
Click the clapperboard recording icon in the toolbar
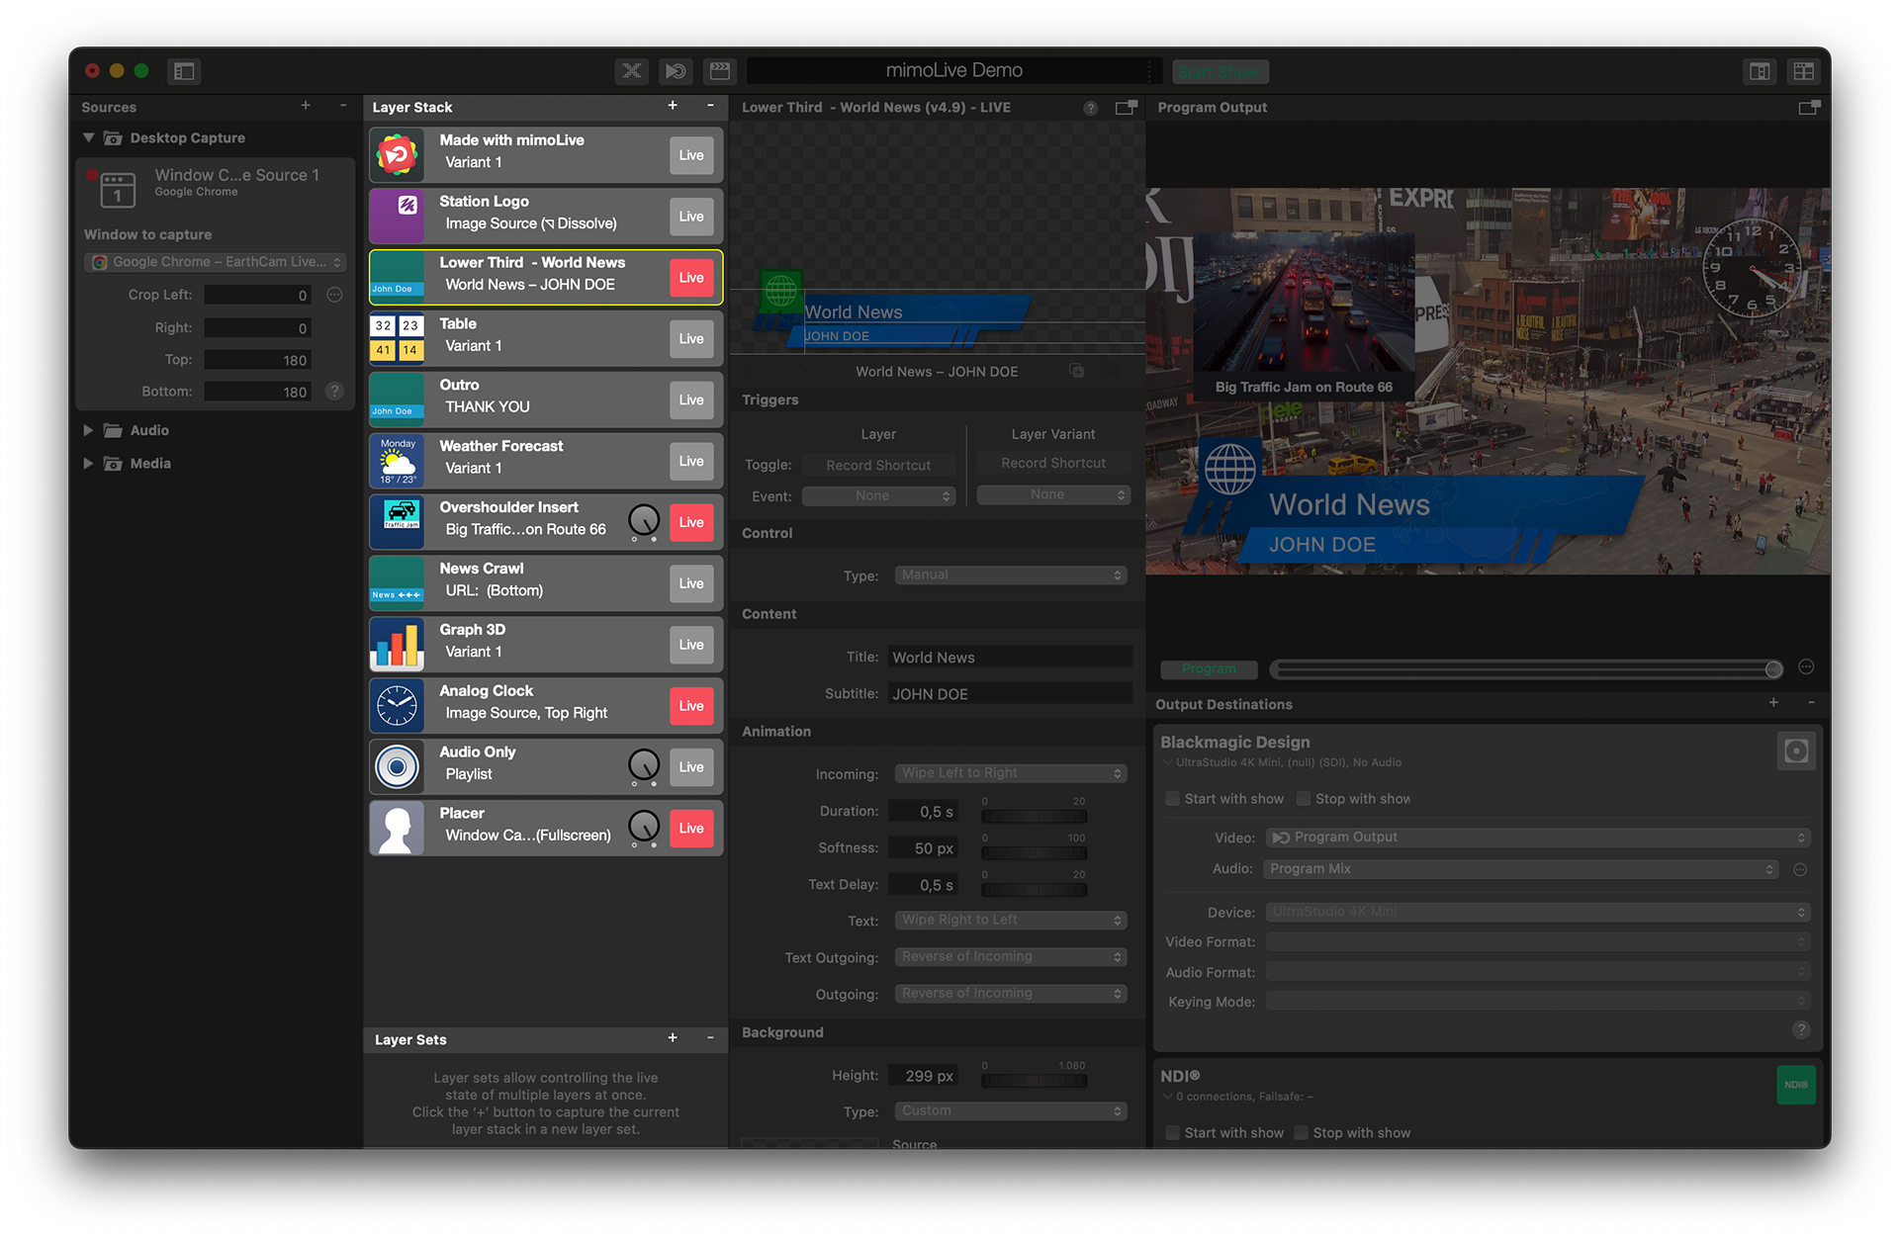coord(719,70)
